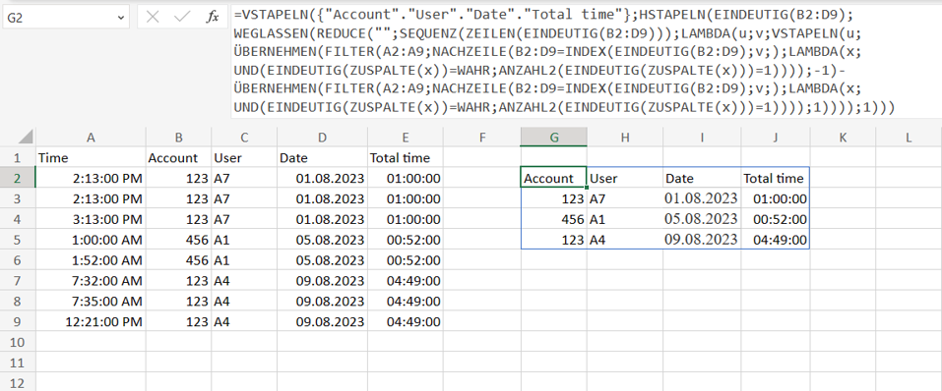Screen dimensions: 942x391
Task: Select column H header
Action: point(625,138)
